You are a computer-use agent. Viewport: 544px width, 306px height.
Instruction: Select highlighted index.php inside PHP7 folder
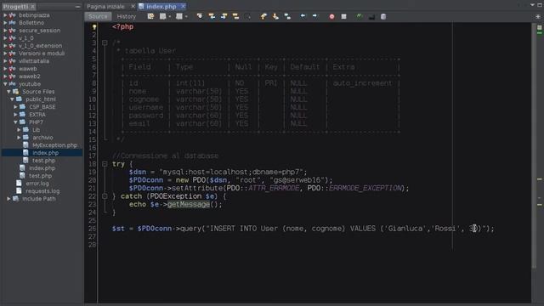45,153
